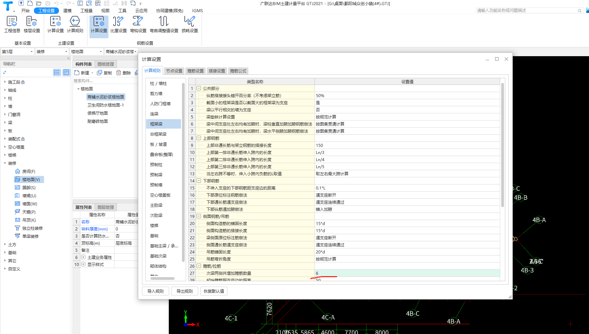
Task: Click 新建 in component list toolbar
Action: [82, 73]
